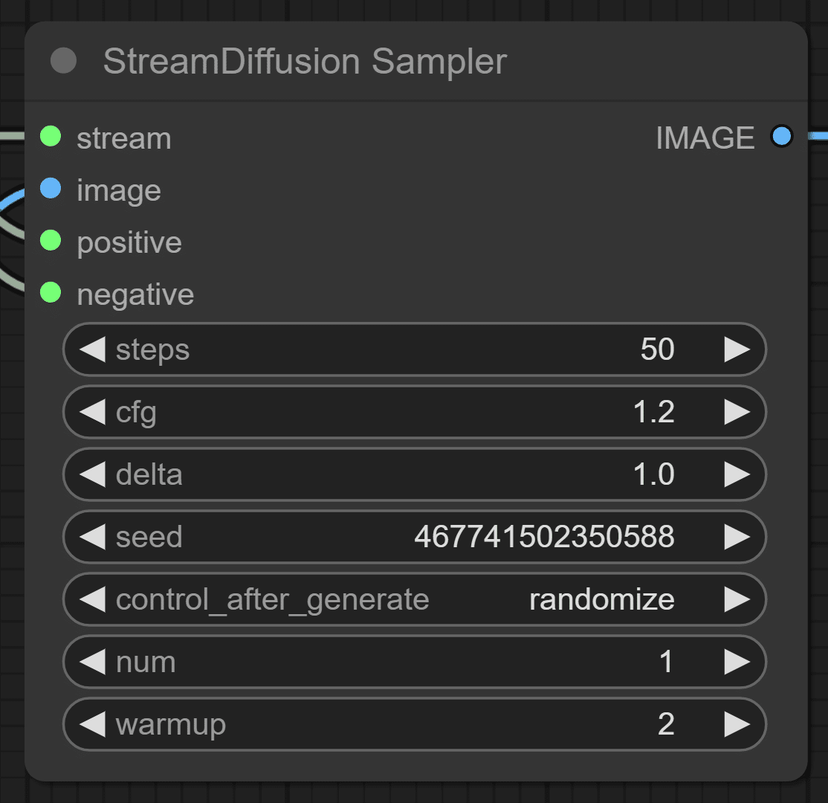Image resolution: width=828 pixels, height=803 pixels.
Task: Increase steps with the right arrow
Action: click(x=737, y=349)
